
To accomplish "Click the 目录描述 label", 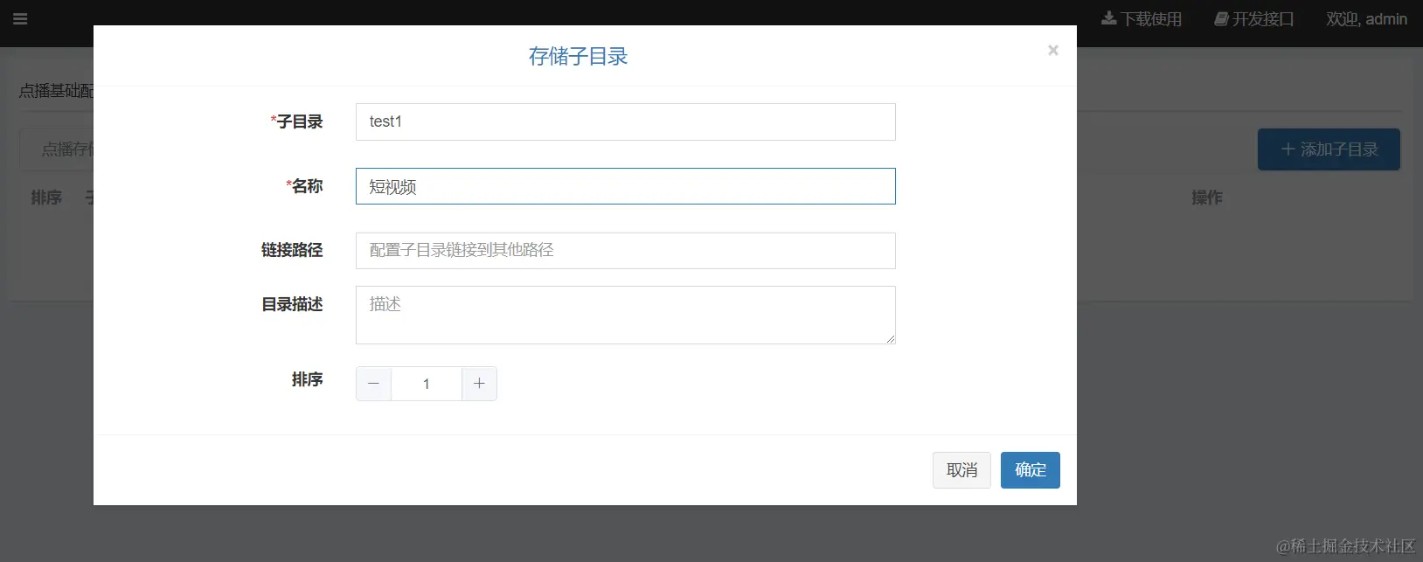I will pos(292,304).
